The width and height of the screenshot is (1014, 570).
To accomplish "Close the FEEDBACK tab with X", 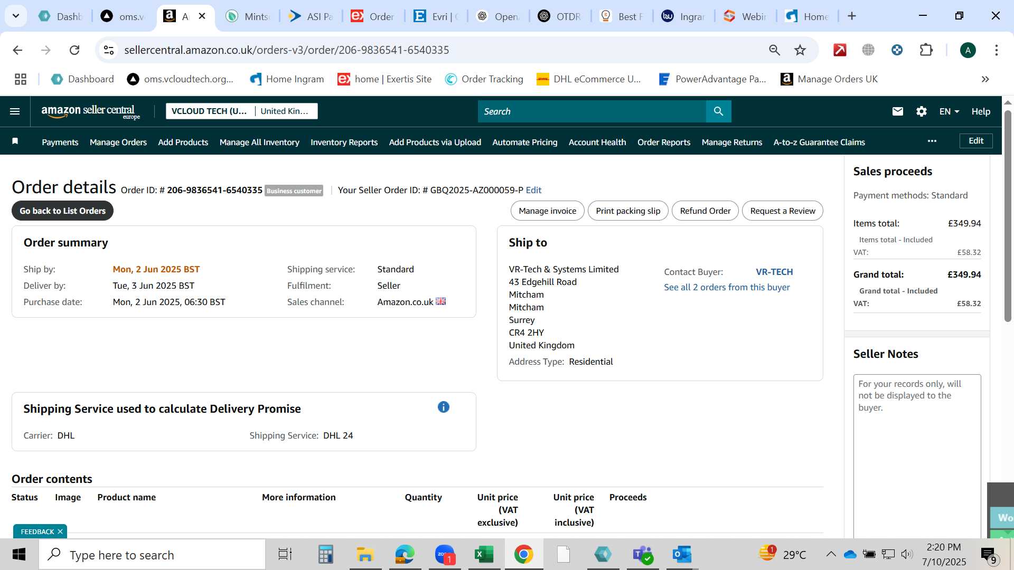I will pyautogui.click(x=60, y=531).
